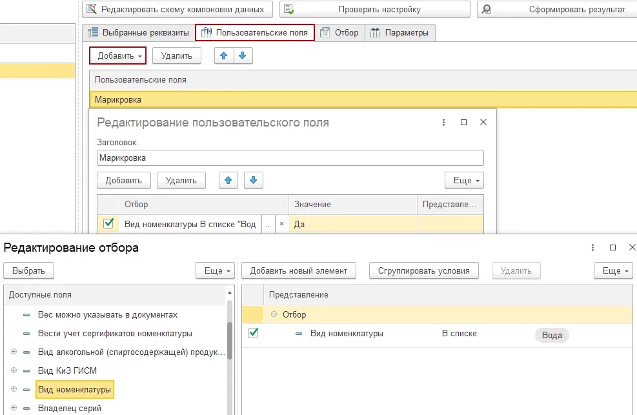Open three-dot menu of Редактирование отбора window
This screenshot has height=415, width=637.
[592, 247]
